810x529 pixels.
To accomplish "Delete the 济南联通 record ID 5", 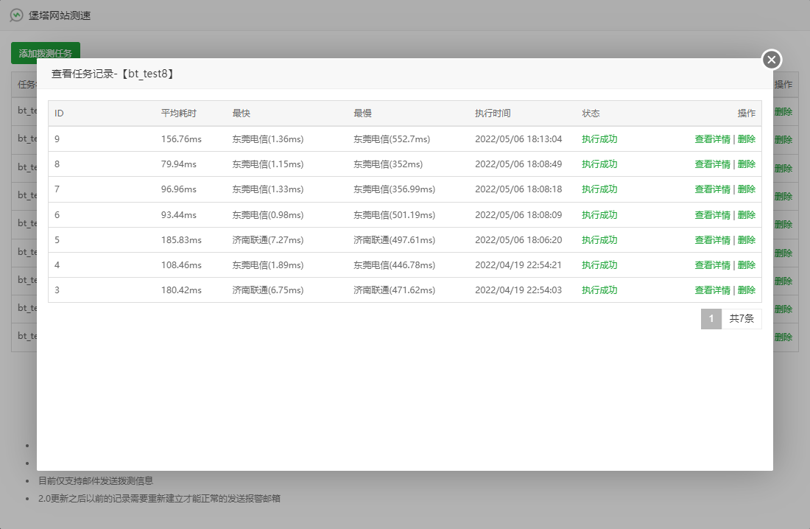I will [746, 240].
